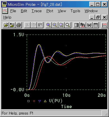Screen dimensions: 109x117
Task: Click the red diamond trace marker
Action: coord(34,101)
